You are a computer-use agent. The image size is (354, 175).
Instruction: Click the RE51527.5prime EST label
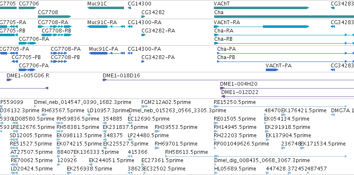(31, 144)
